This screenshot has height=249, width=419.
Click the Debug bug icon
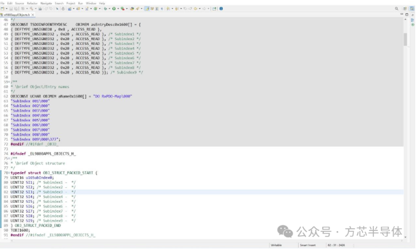point(106,9)
